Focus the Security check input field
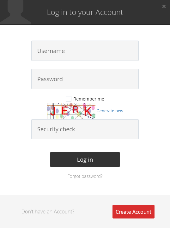This screenshot has height=228, width=170. tap(85, 129)
